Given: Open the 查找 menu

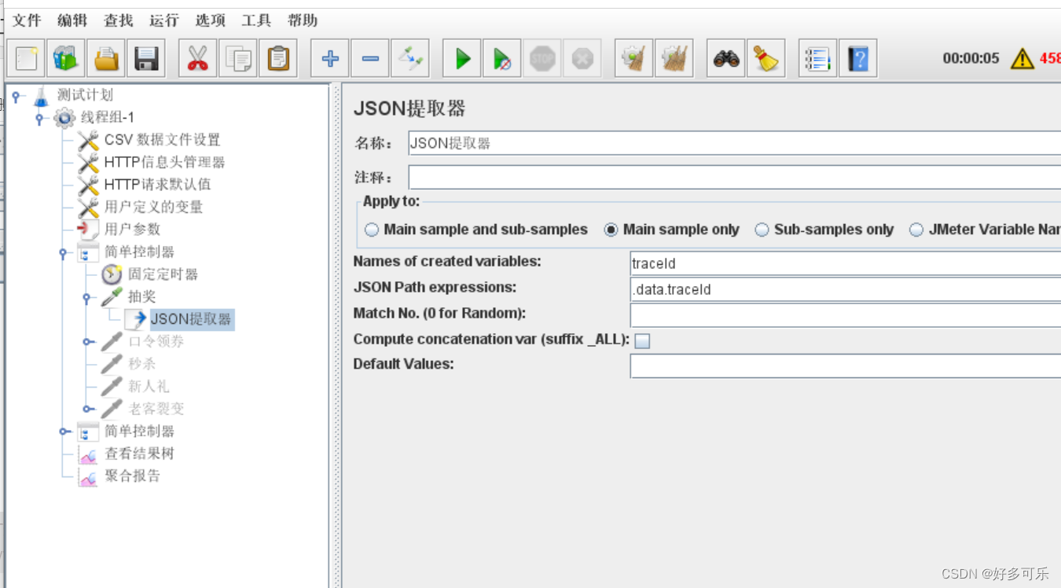Looking at the screenshot, I should pyautogui.click(x=119, y=20).
